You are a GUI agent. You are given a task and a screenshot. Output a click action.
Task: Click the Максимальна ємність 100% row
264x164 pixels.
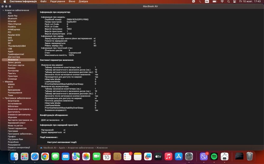pyautogui.click(x=59, y=55)
